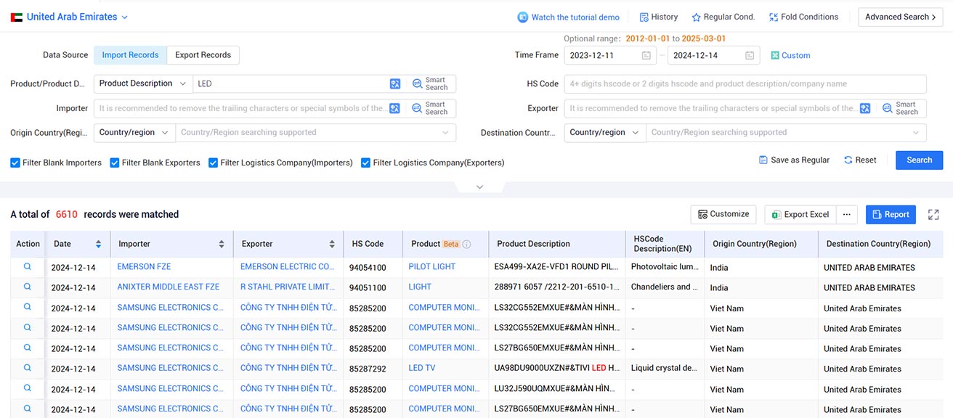
Task: Open Destination Country/region type dropdown
Action: (x=605, y=133)
